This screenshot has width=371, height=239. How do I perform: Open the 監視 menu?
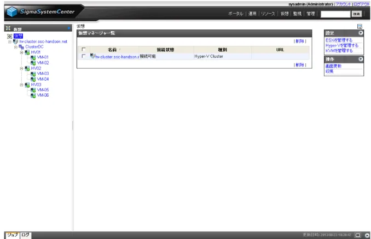click(x=298, y=14)
